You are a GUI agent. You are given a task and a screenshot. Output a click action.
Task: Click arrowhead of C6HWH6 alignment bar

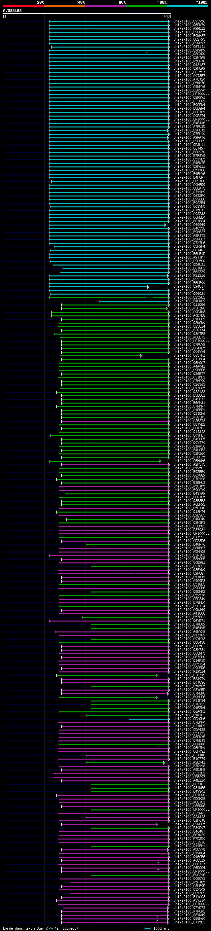161,461
